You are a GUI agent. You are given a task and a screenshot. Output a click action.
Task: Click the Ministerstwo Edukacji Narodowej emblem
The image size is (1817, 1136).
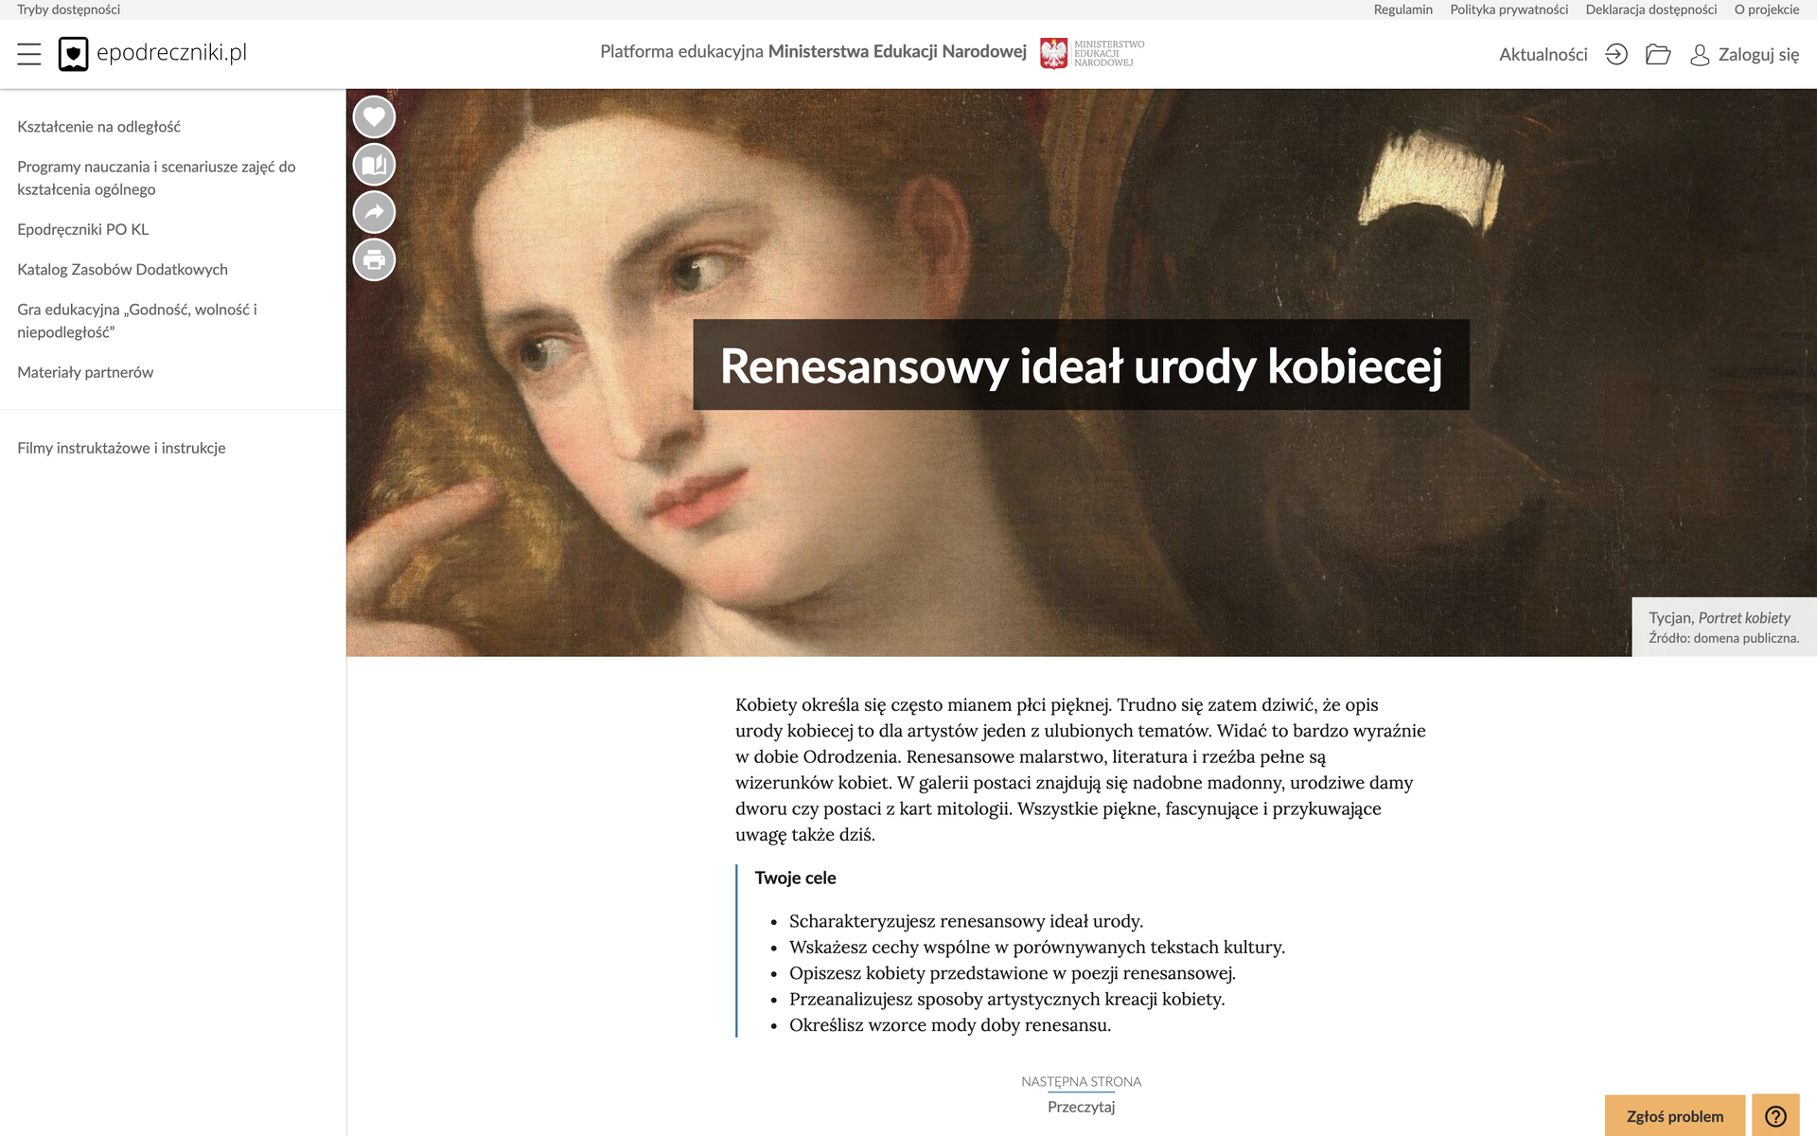tap(1092, 53)
